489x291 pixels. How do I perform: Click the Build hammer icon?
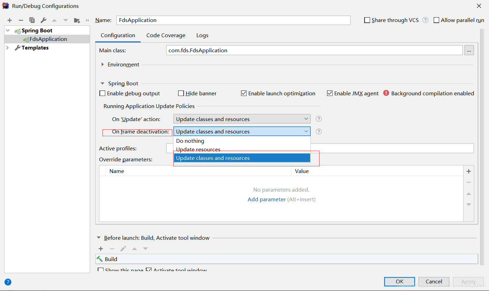pyautogui.click(x=100, y=259)
